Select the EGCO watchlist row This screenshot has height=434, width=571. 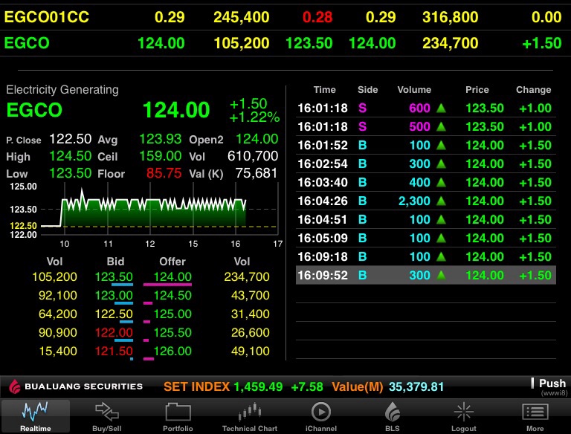(285, 43)
